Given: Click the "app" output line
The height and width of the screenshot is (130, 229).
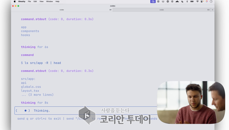Looking at the screenshot, I should pyautogui.click(x=24, y=27).
